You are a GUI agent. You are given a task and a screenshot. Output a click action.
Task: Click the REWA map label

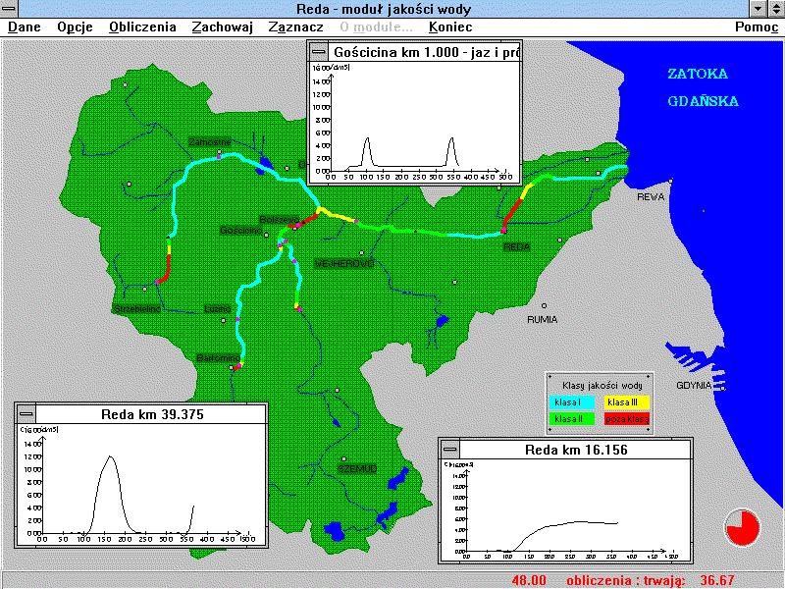651,197
